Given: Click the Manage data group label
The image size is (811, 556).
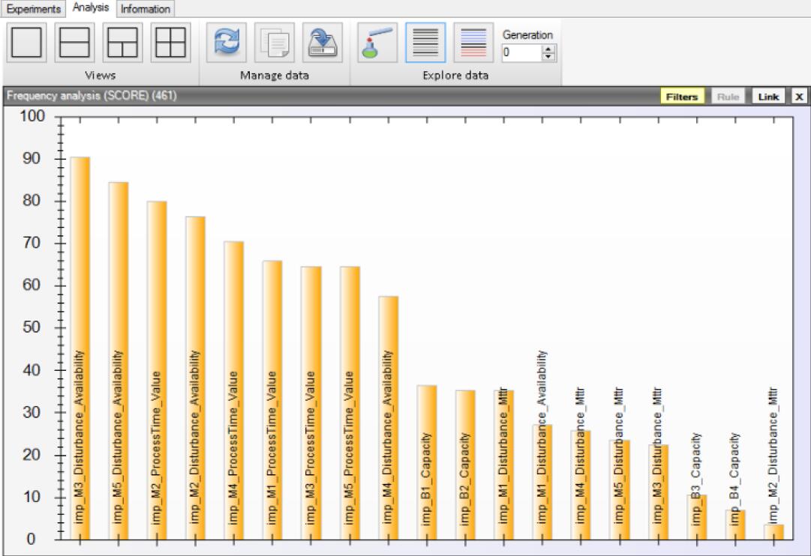Looking at the screenshot, I should pyautogui.click(x=275, y=76).
